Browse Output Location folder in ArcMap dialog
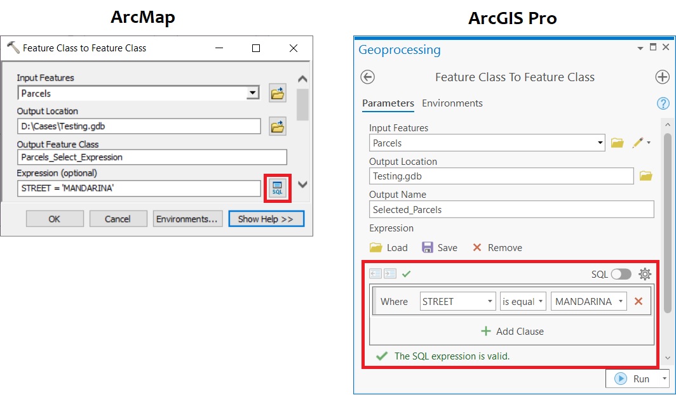 (278, 127)
